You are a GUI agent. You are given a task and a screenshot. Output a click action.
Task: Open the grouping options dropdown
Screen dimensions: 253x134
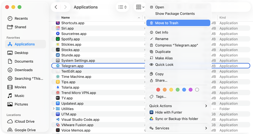click(x=140, y=7)
